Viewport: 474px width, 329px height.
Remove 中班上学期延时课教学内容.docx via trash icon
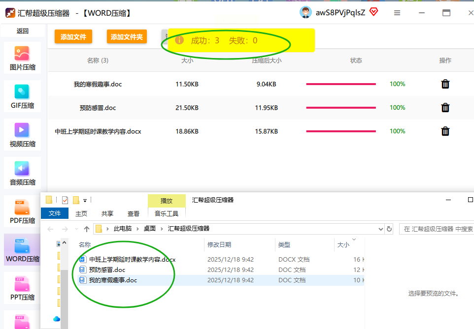pyautogui.click(x=445, y=131)
